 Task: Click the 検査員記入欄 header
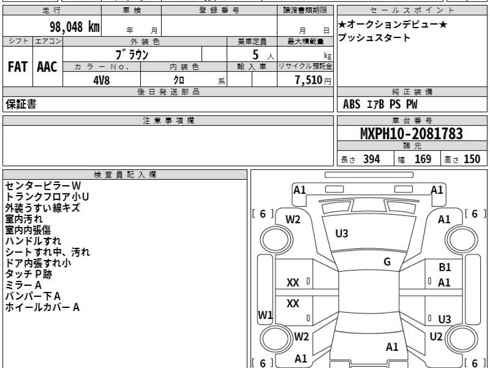click(125, 175)
